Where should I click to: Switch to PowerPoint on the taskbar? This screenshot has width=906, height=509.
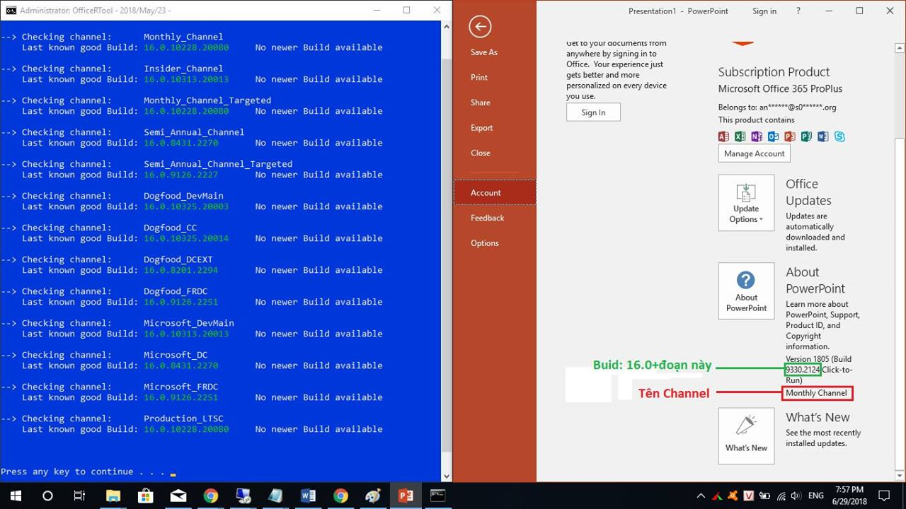pyautogui.click(x=406, y=496)
